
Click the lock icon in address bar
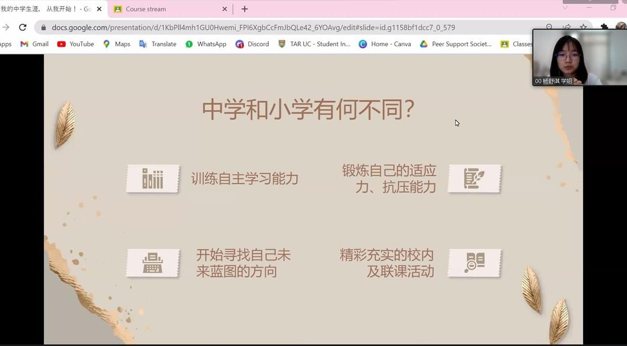[43, 28]
